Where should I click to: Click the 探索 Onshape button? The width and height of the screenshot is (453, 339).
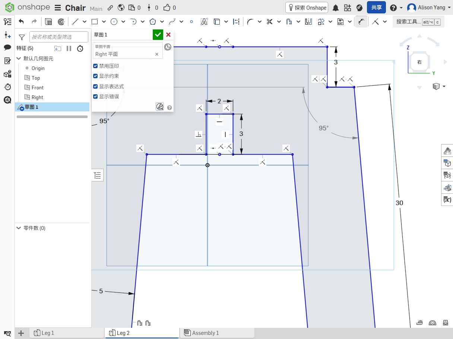click(306, 8)
